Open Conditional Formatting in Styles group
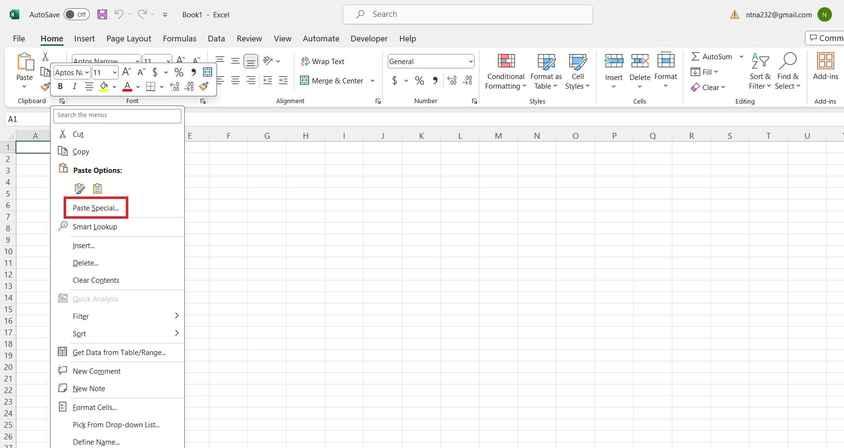The width and height of the screenshot is (844, 448). (x=505, y=71)
